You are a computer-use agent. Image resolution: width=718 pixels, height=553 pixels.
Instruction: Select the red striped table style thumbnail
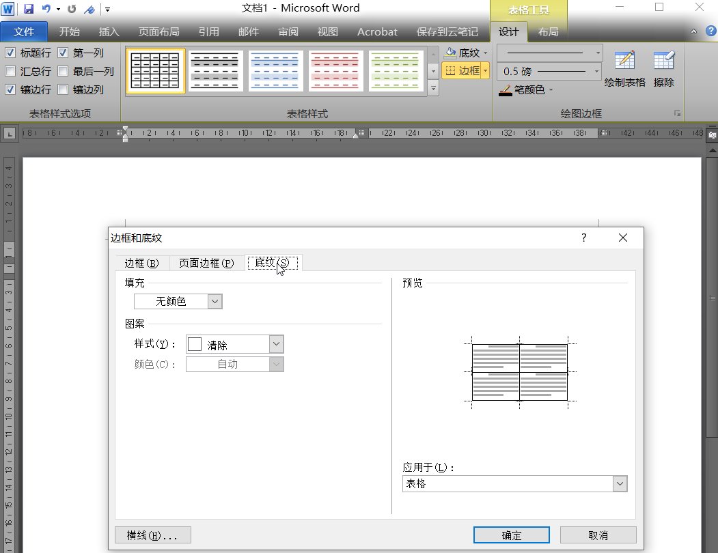point(335,70)
